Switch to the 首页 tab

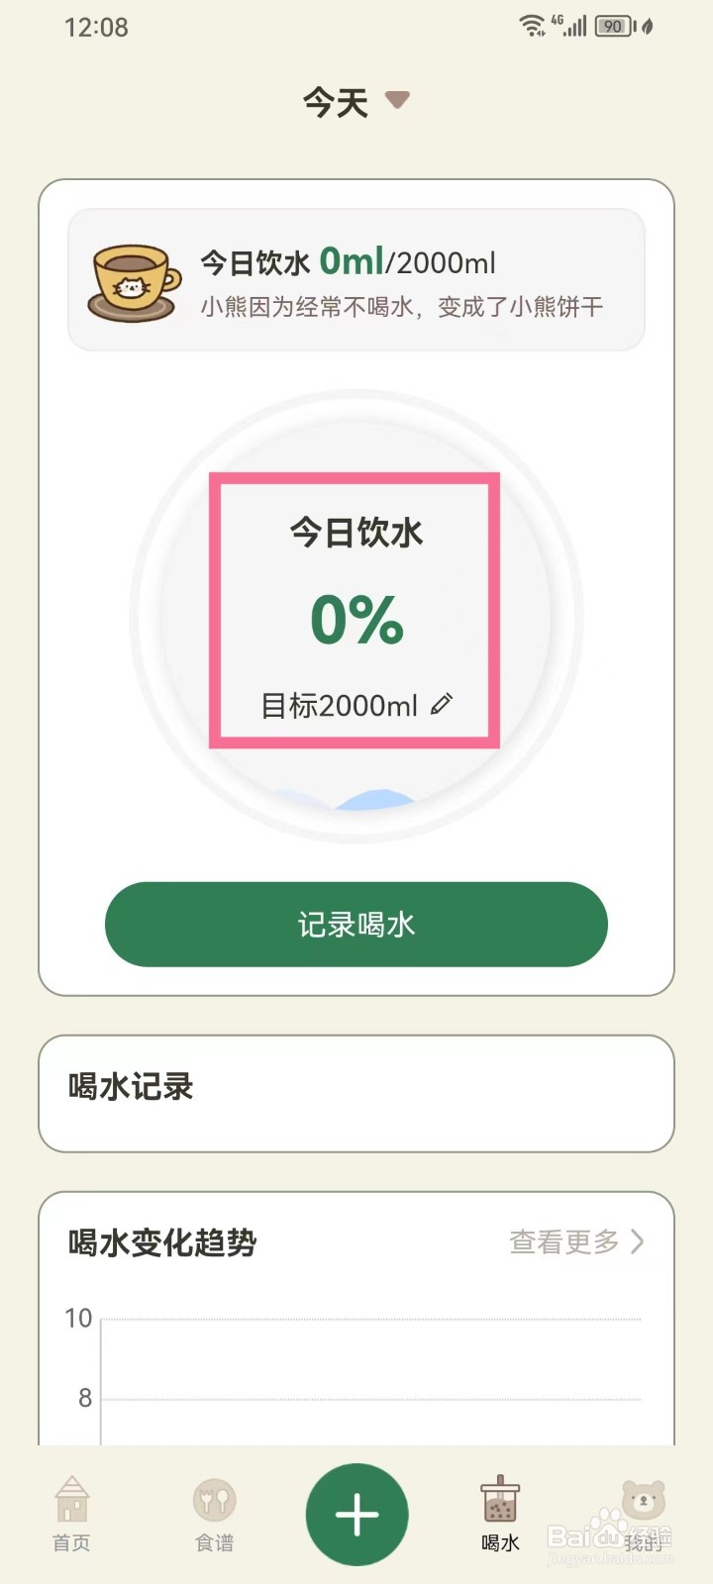(71, 1542)
